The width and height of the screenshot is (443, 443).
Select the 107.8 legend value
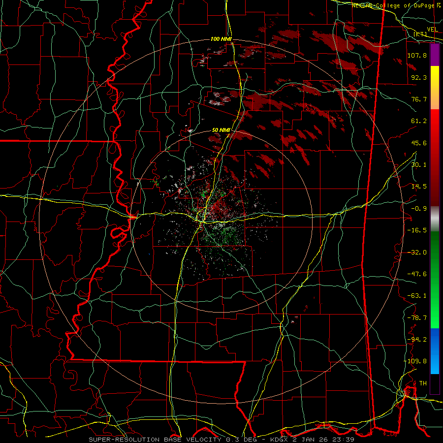coord(417,55)
